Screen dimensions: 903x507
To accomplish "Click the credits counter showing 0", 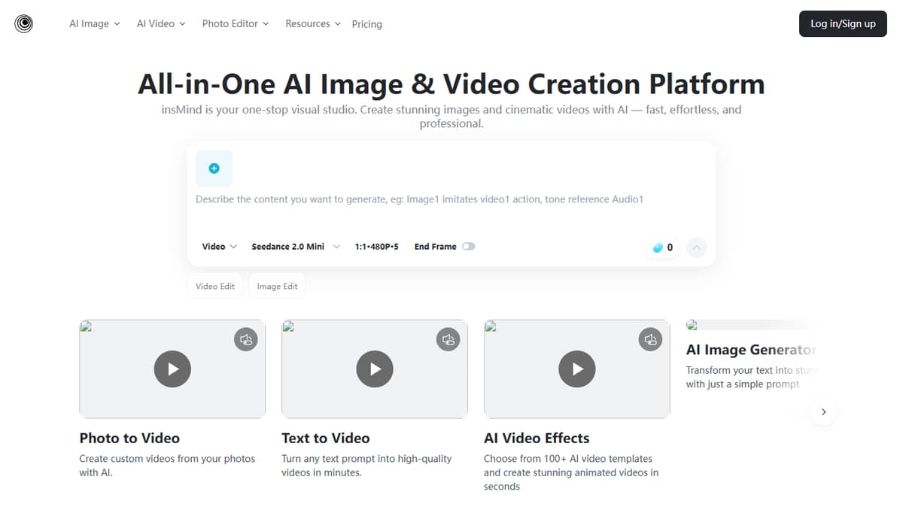I will [662, 247].
